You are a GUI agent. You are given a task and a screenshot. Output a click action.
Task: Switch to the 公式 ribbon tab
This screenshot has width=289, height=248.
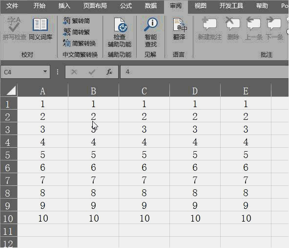coord(126,6)
